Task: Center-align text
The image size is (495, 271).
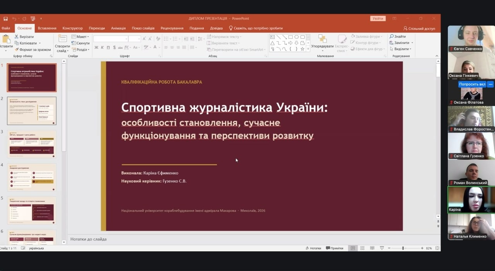Action: pyautogui.click(x=172, y=47)
